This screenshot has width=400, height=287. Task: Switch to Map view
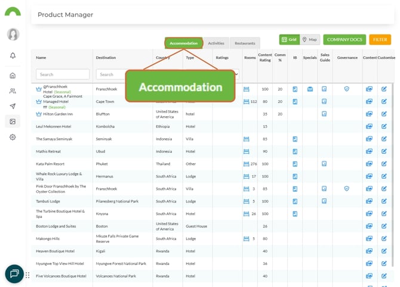[x=310, y=39]
